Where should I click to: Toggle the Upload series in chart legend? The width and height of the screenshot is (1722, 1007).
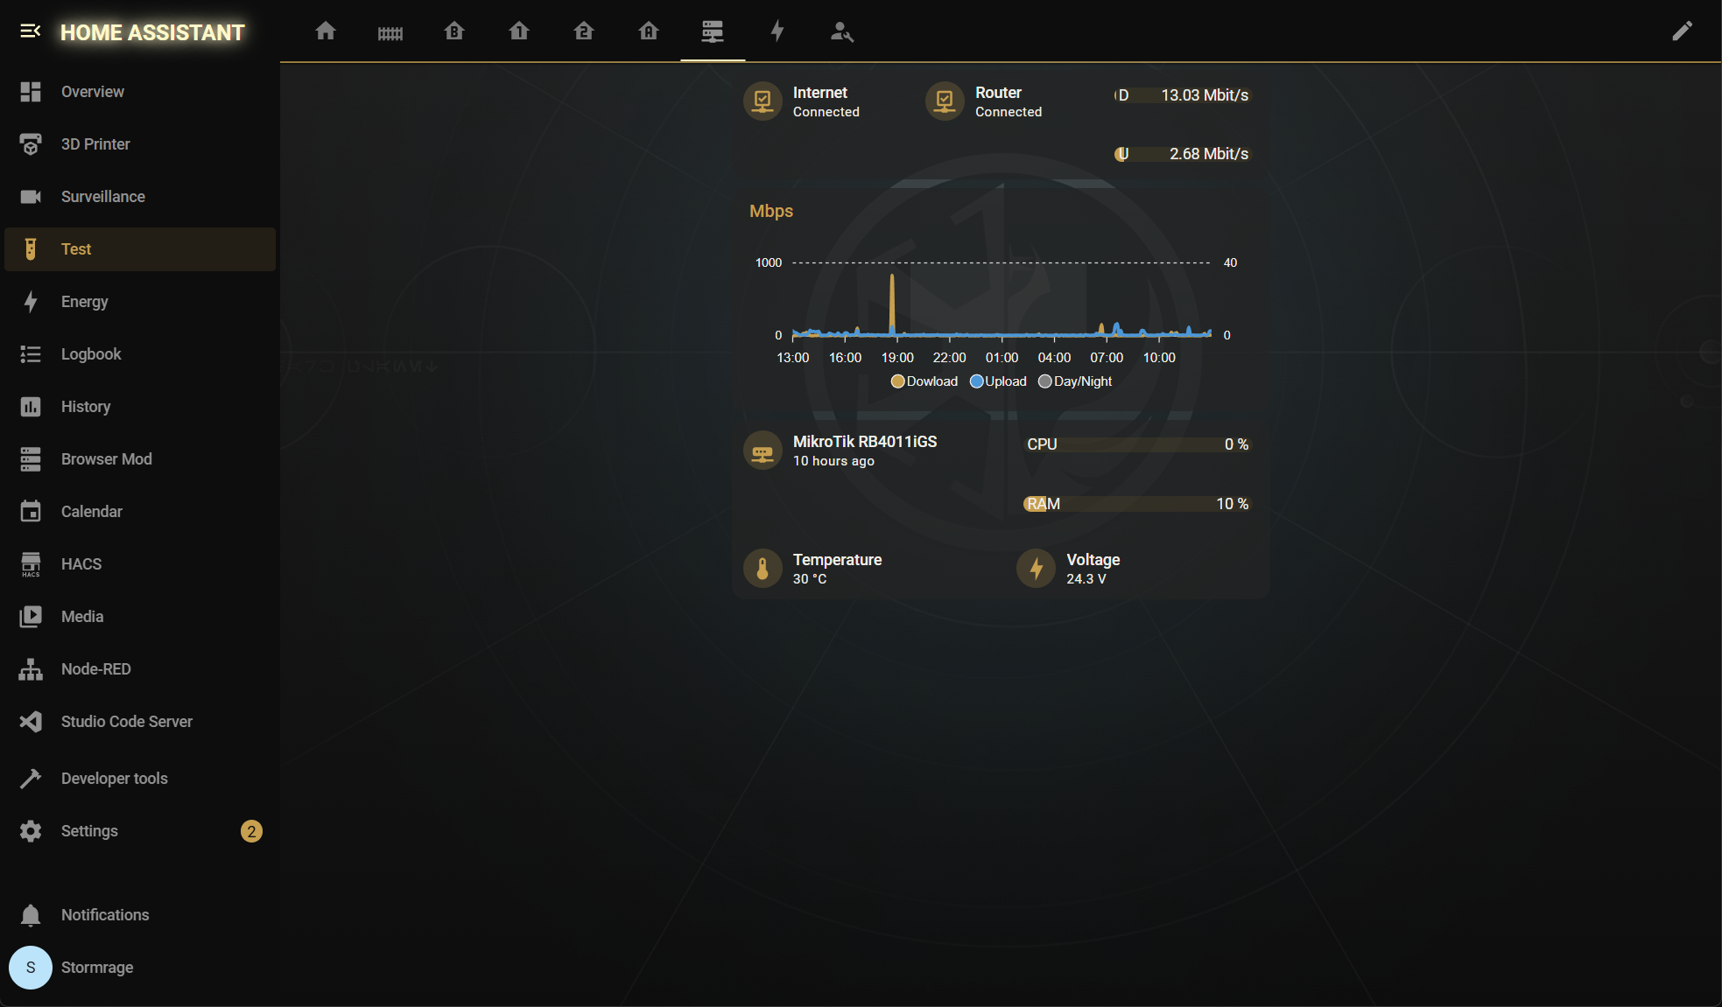(x=998, y=381)
